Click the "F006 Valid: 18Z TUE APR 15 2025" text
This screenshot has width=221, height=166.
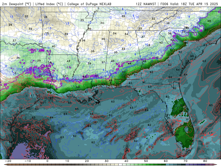tap(189, 4)
